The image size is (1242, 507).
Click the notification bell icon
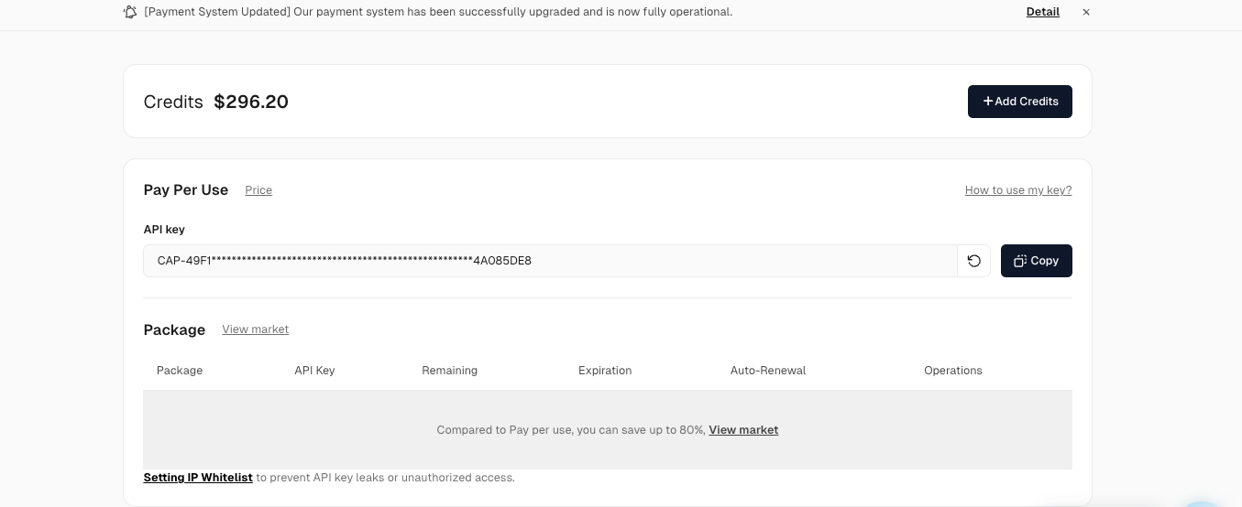pos(130,12)
